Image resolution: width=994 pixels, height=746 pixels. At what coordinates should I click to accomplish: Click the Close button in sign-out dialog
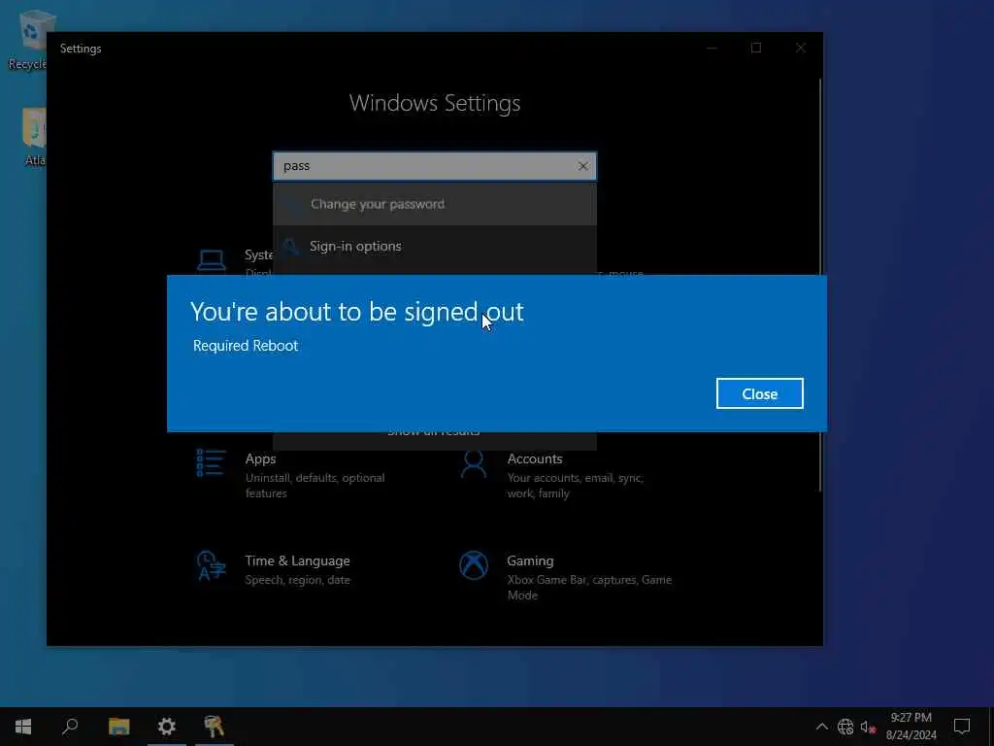(x=759, y=394)
